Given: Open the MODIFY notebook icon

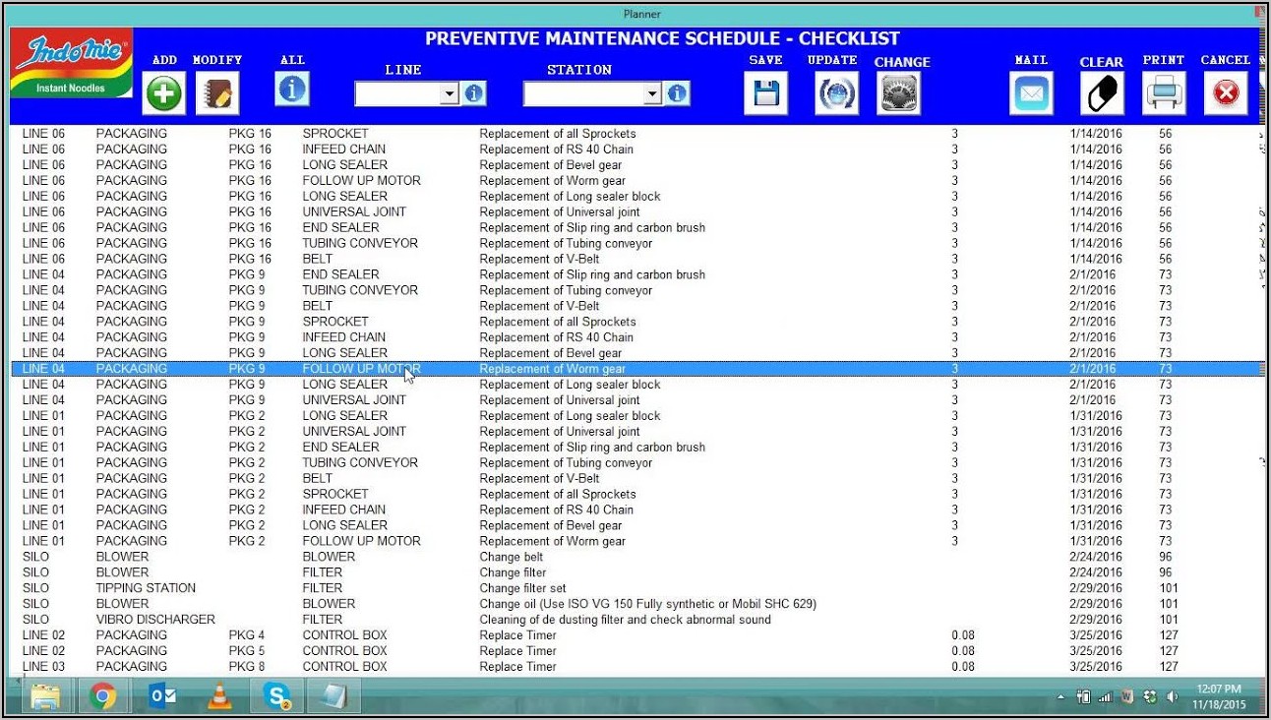Looking at the screenshot, I should click(x=216, y=94).
